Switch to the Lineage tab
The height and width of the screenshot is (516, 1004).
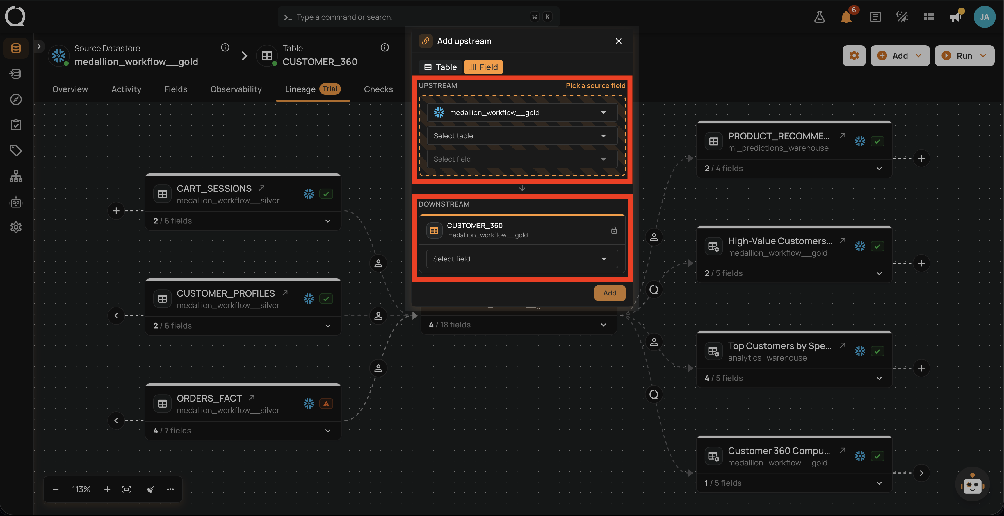[313, 89]
